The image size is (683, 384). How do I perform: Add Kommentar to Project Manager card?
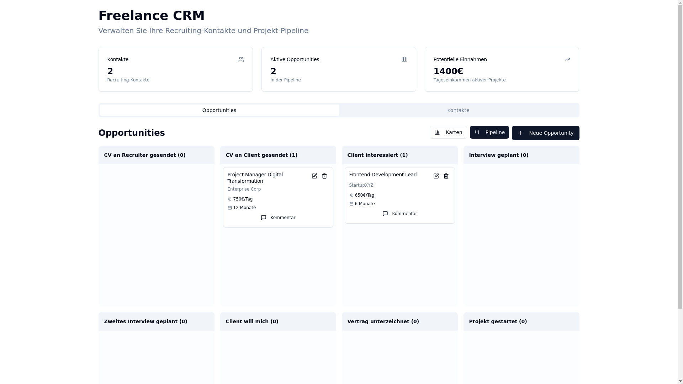tap(278, 218)
